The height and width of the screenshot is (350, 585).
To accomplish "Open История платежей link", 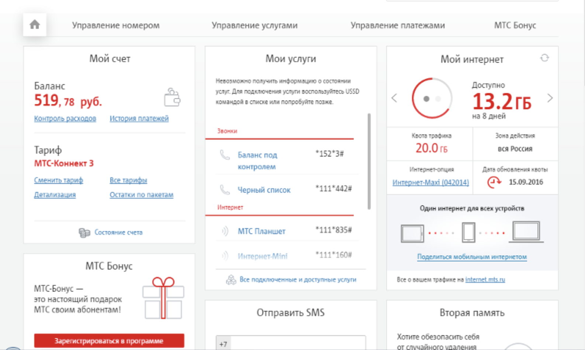I will click(x=139, y=119).
